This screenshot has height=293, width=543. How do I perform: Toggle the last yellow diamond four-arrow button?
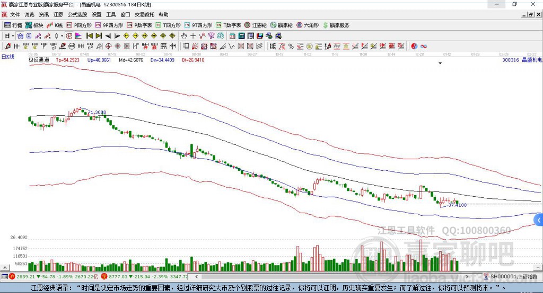172,36
